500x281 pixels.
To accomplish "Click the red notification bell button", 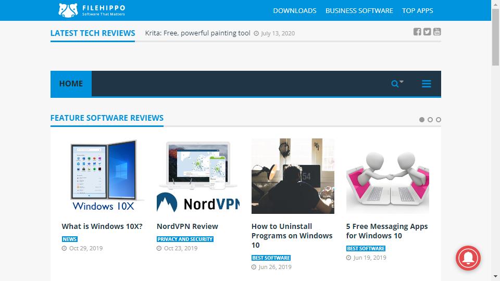I will (x=468, y=258).
